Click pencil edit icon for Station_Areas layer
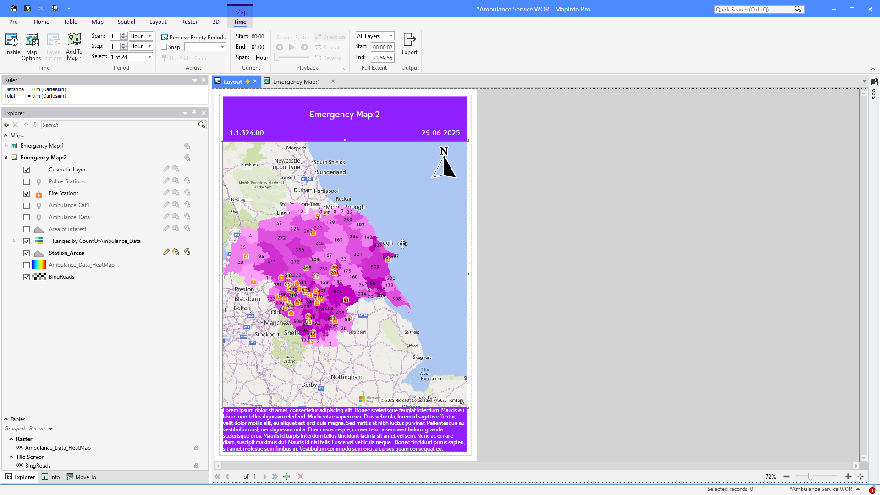Screen dimensions: 880x495 [166, 252]
